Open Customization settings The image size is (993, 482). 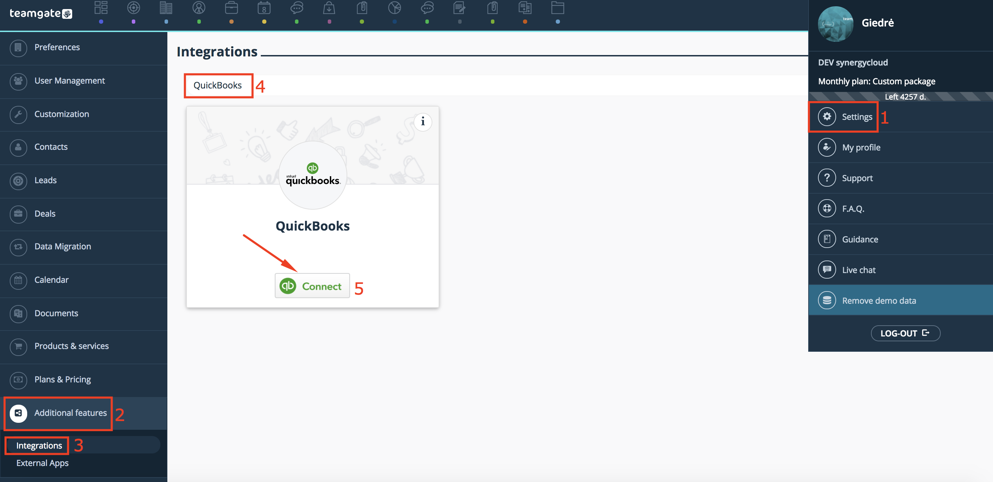(x=84, y=114)
